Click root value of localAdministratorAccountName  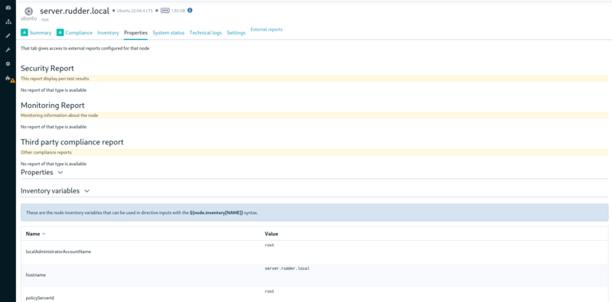coord(269,245)
